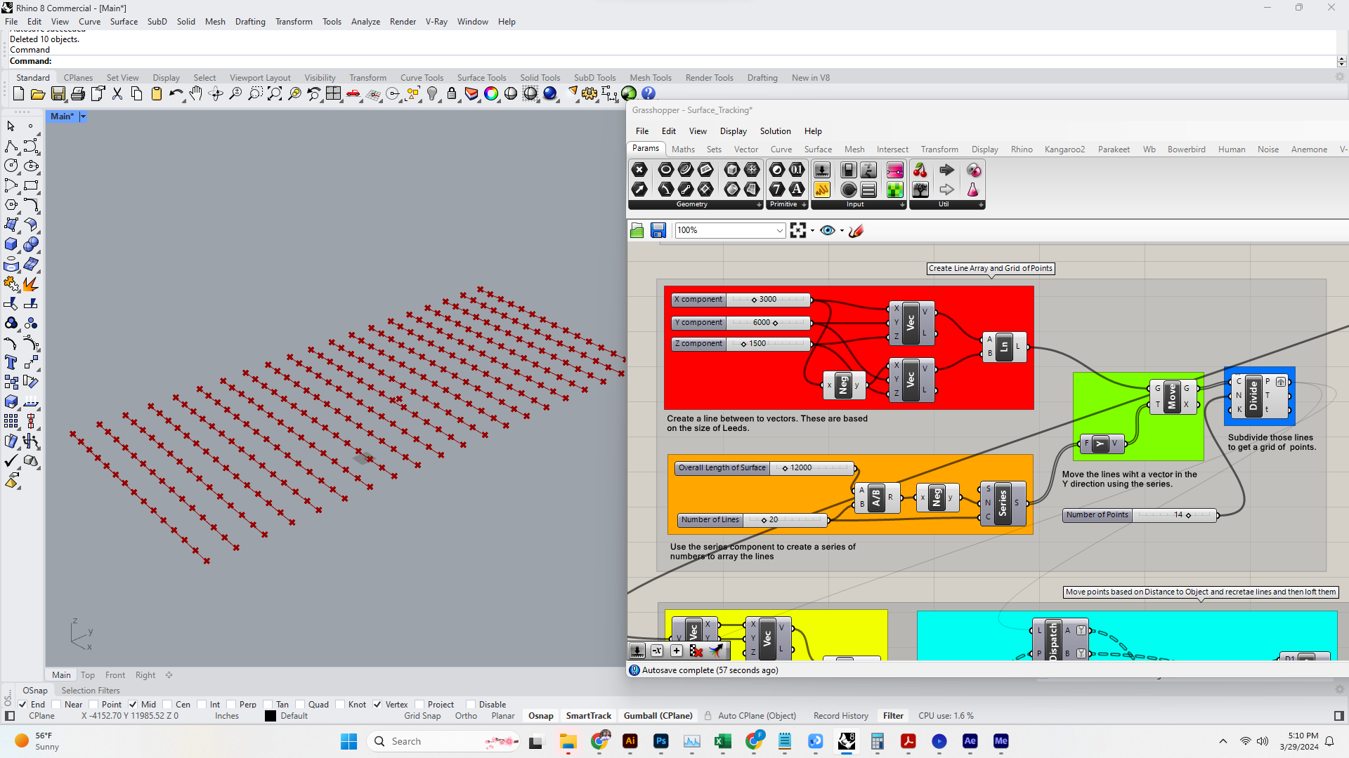Toggle SmartTrack in the status bar
The image size is (1349, 758).
(x=588, y=716)
